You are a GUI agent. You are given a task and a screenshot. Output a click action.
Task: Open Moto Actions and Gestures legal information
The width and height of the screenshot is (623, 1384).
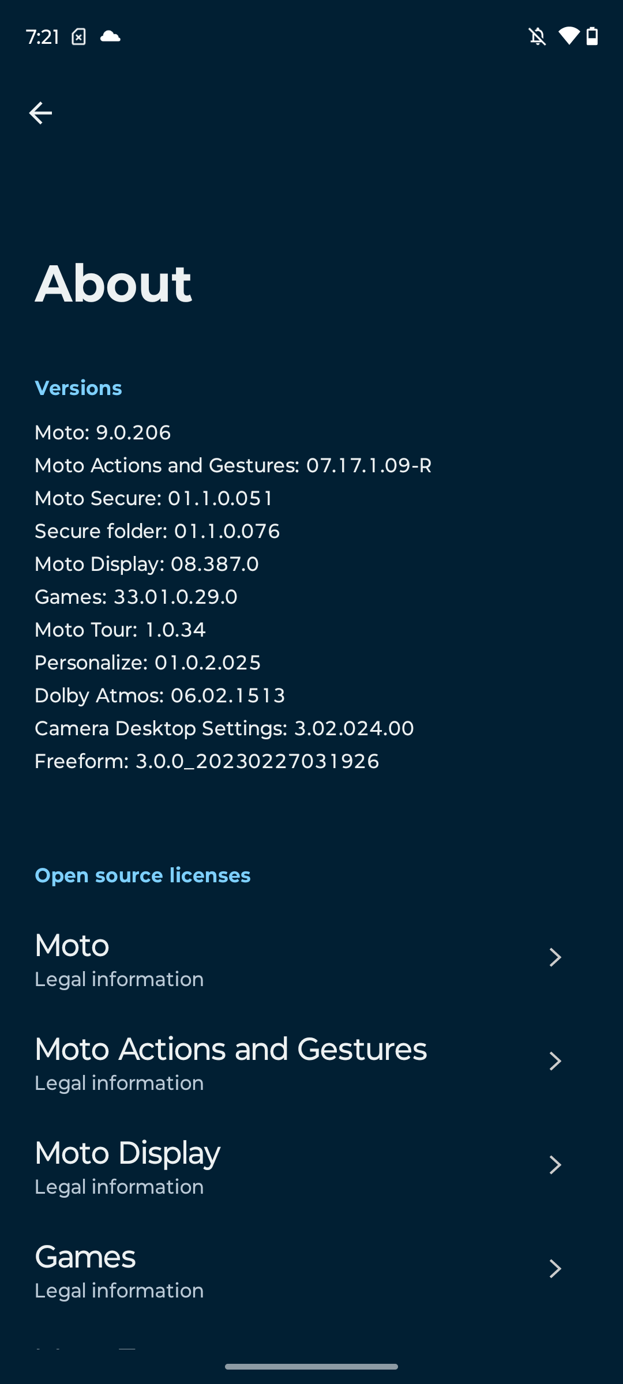click(311, 1061)
